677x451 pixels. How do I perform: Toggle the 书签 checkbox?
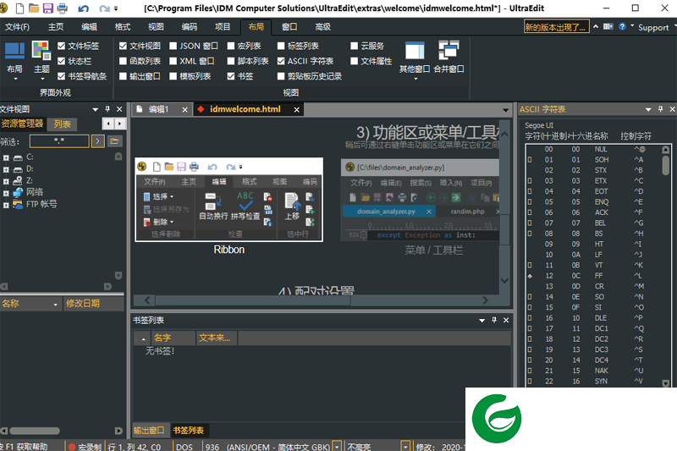click(x=231, y=76)
